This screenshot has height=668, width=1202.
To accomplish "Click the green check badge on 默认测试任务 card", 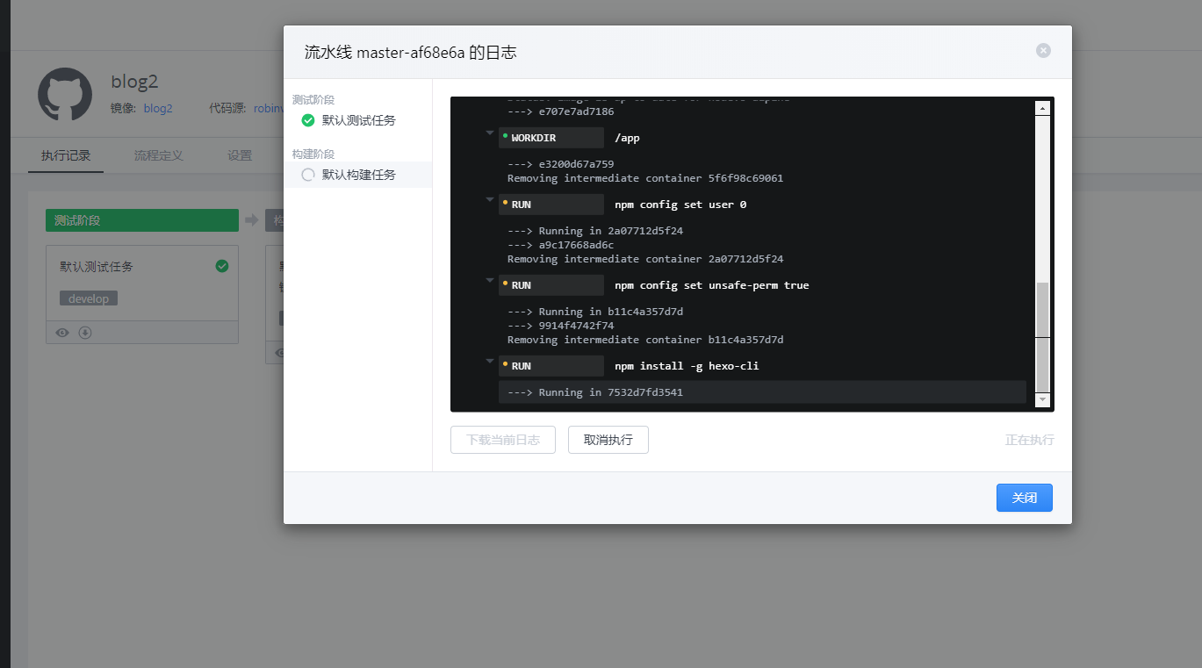I will pos(221,265).
